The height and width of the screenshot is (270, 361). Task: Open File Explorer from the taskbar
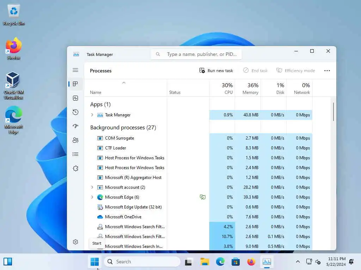pyautogui.click(x=205, y=262)
